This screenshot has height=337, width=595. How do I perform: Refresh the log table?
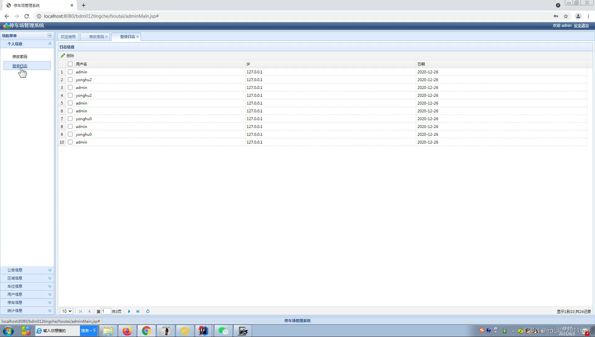pyautogui.click(x=148, y=311)
